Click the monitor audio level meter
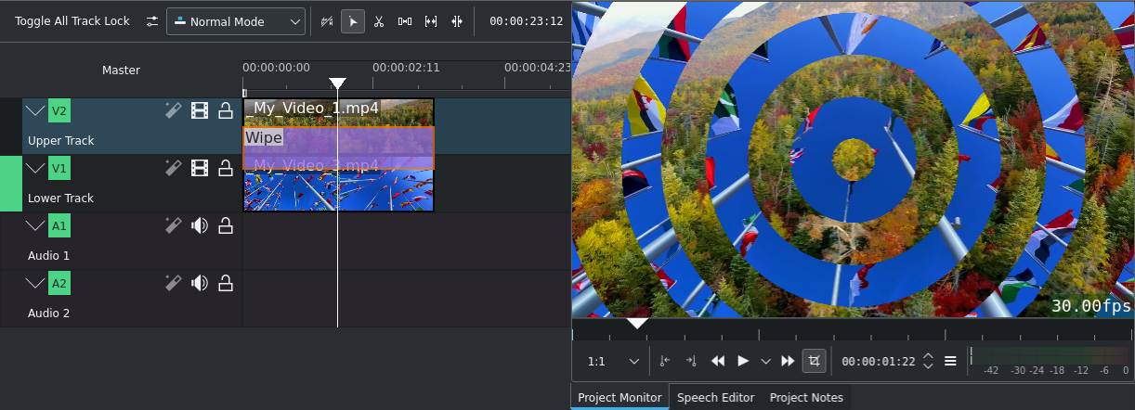1135x410 pixels. pyautogui.click(x=1050, y=356)
